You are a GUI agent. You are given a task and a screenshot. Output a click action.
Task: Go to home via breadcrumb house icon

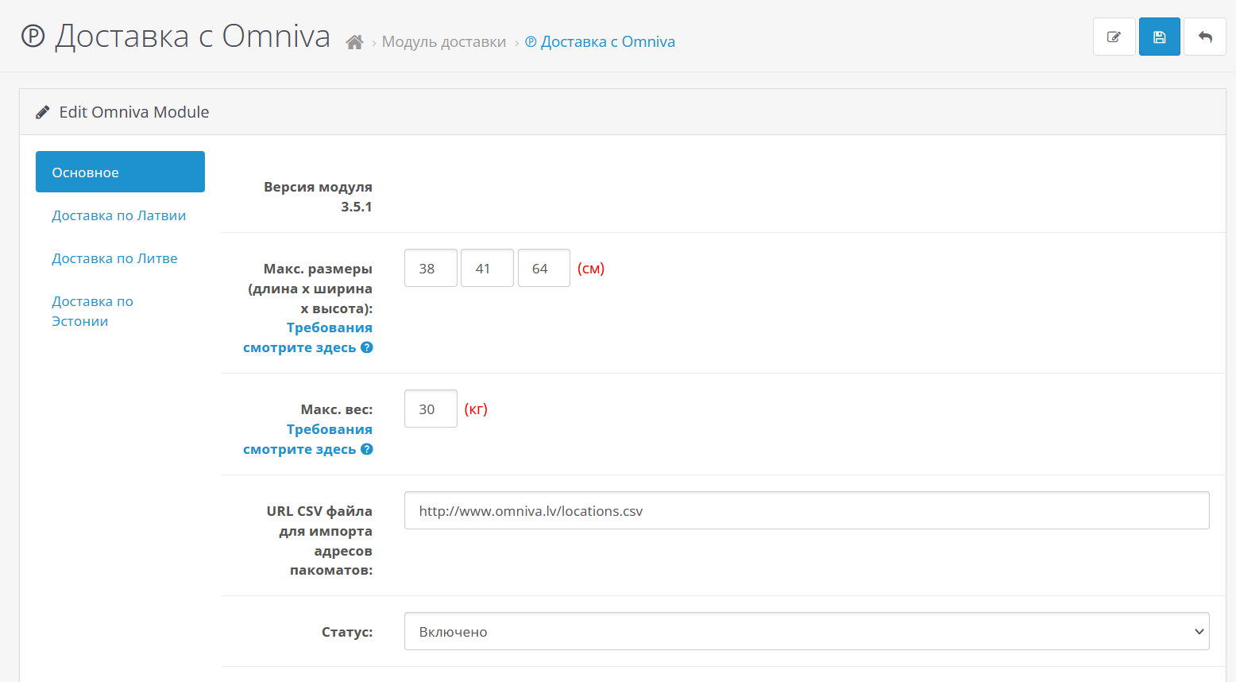(354, 42)
